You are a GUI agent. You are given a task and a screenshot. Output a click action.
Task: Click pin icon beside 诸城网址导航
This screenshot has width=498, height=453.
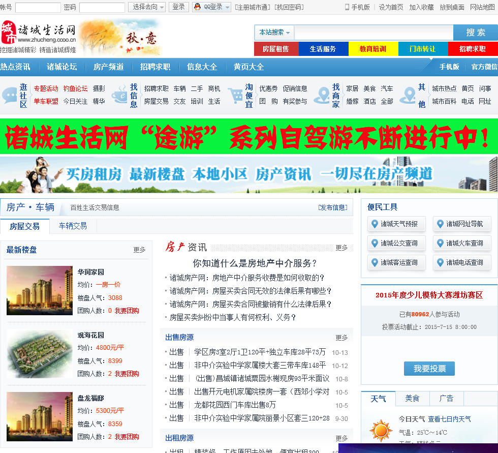click(440, 224)
